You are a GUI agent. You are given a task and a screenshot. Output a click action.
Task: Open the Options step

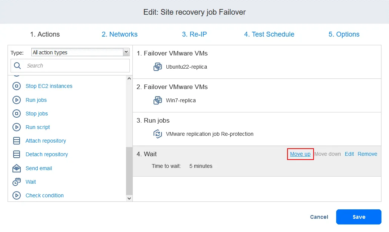[344, 34]
